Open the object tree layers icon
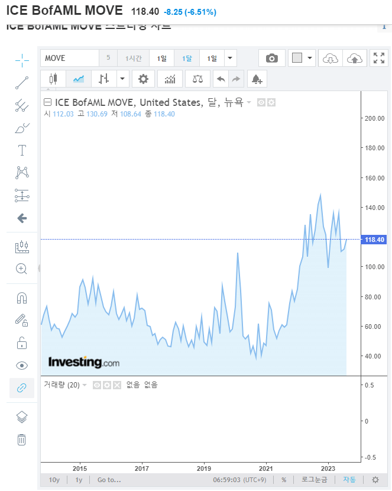 pyautogui.click(x=22, y=417)
